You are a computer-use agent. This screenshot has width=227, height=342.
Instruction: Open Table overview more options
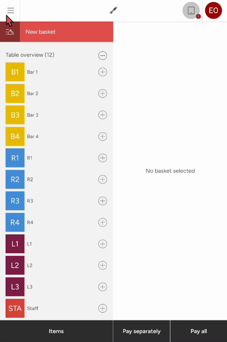click(103, 56)
